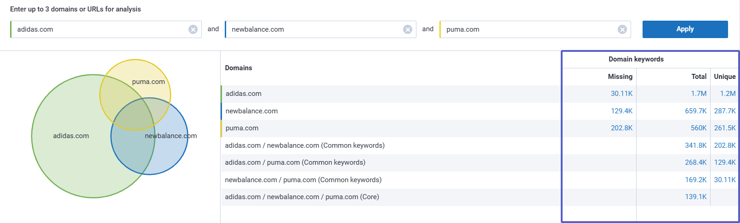Open the Core keywords total 139.1K

(696, 197)
